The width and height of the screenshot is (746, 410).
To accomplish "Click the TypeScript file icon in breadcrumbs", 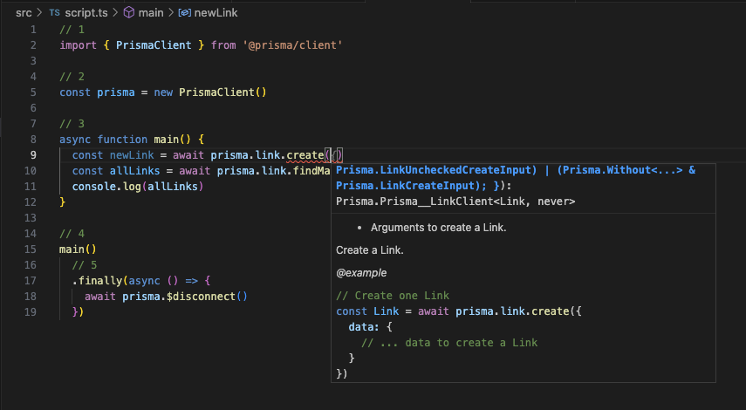I will pyautogui.click(x=55, y=13).
